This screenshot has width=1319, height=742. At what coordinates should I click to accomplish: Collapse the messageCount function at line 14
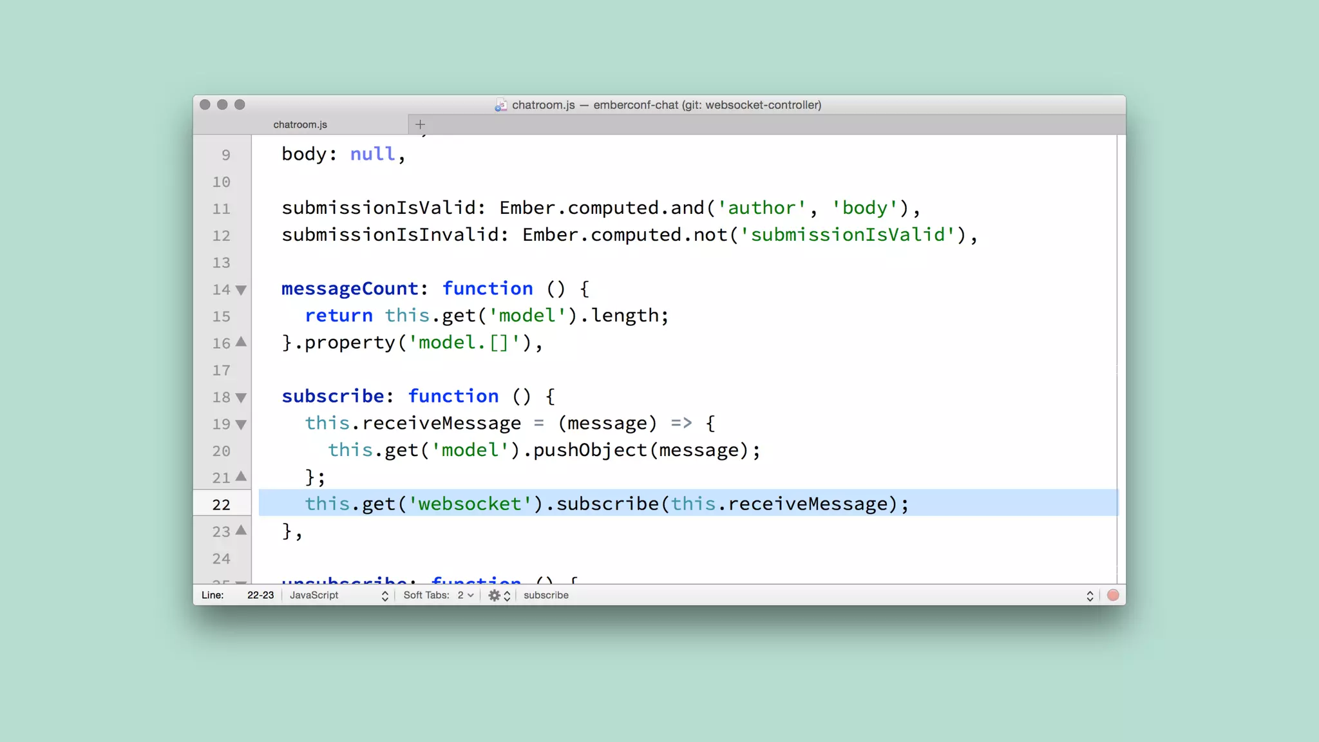(x=241, y=290)
